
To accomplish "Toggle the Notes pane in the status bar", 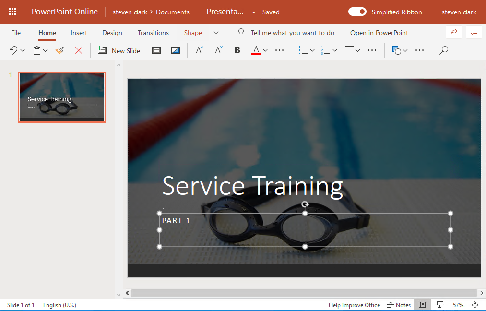I will [399, 305].
